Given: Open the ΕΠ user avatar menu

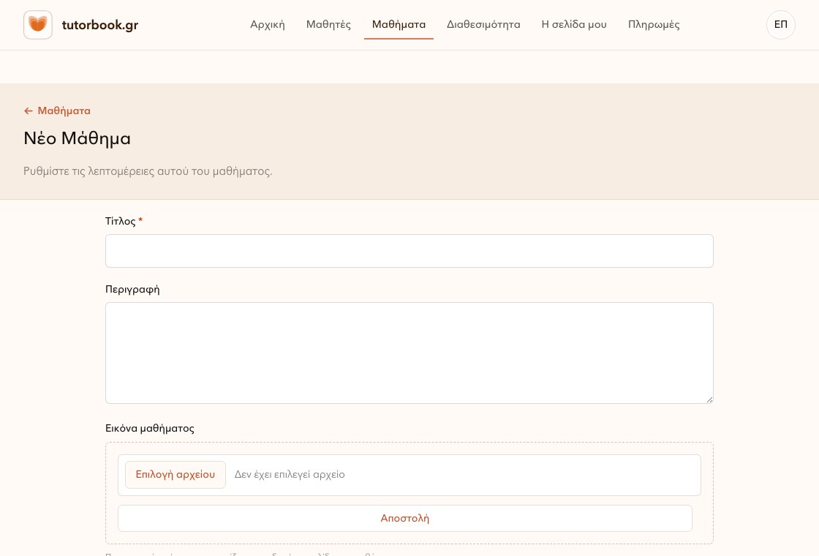Looking at the screenshot, I should pyautogui.click(x=780, y=25).
